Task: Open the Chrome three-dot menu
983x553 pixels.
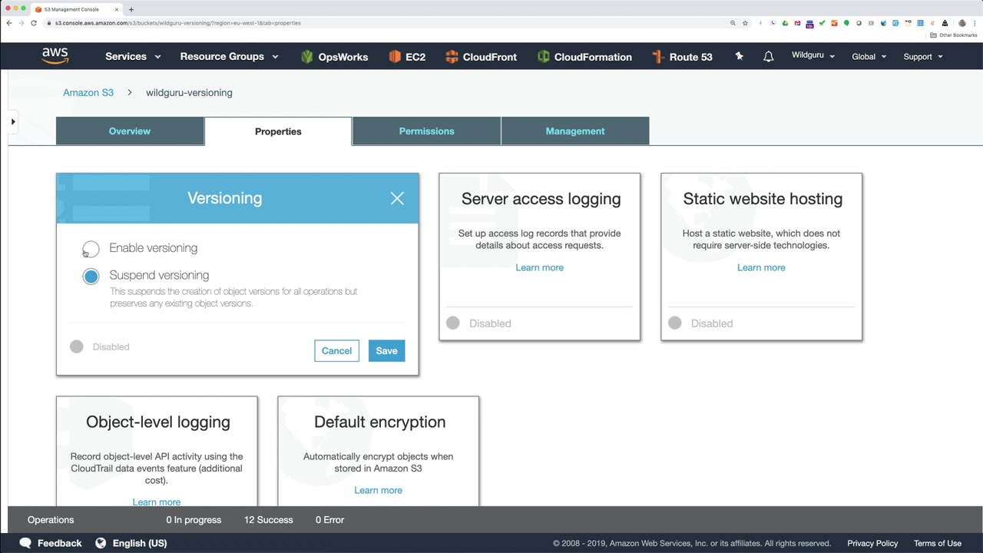Action: (975, 23)
